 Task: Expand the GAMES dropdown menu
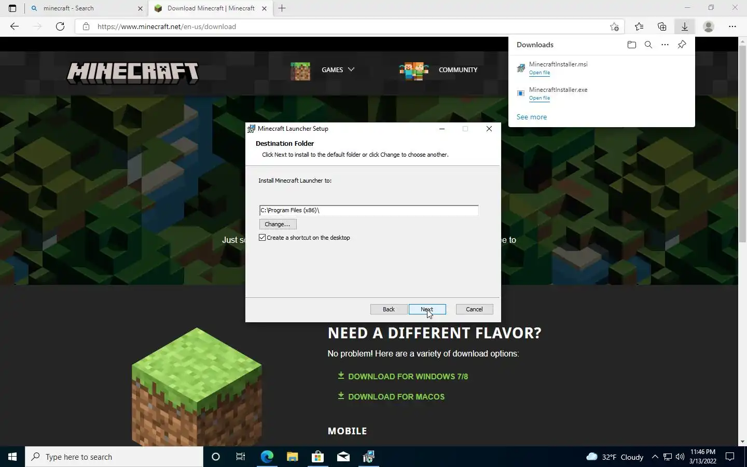point(338,70)
